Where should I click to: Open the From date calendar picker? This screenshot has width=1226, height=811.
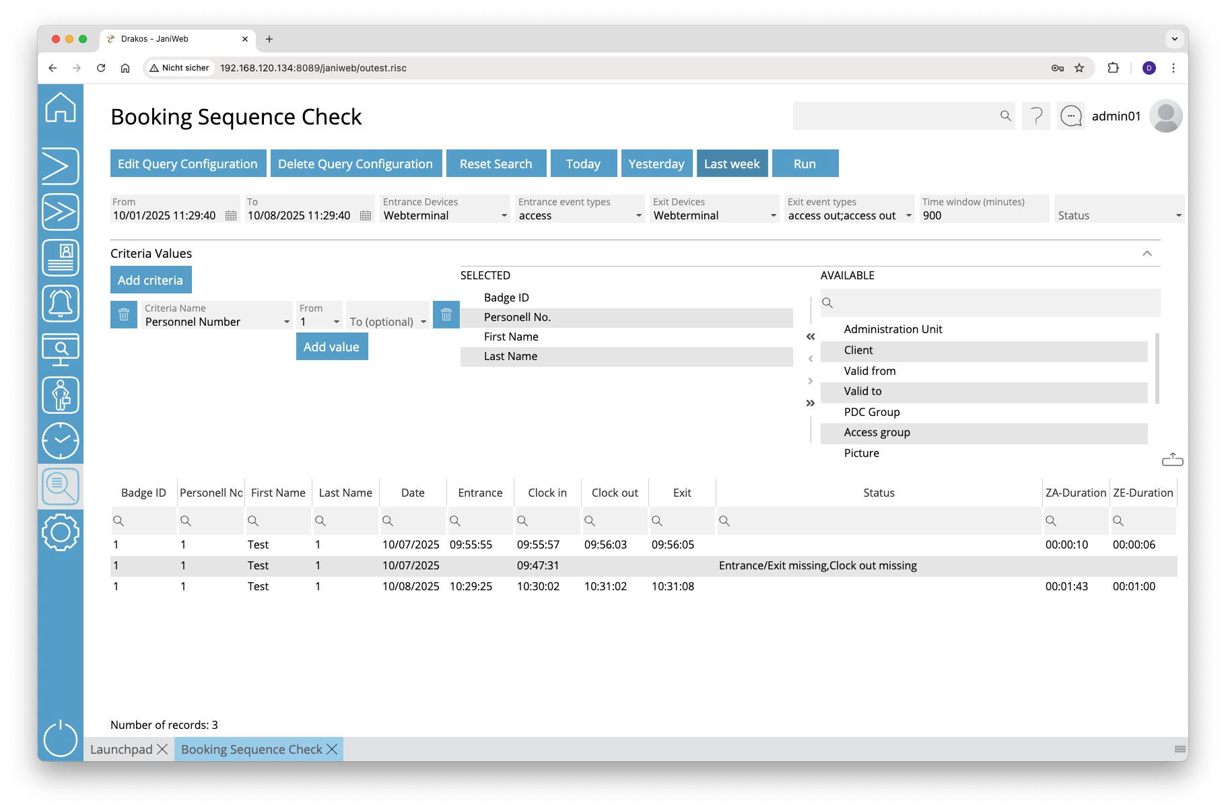[231, 216]
